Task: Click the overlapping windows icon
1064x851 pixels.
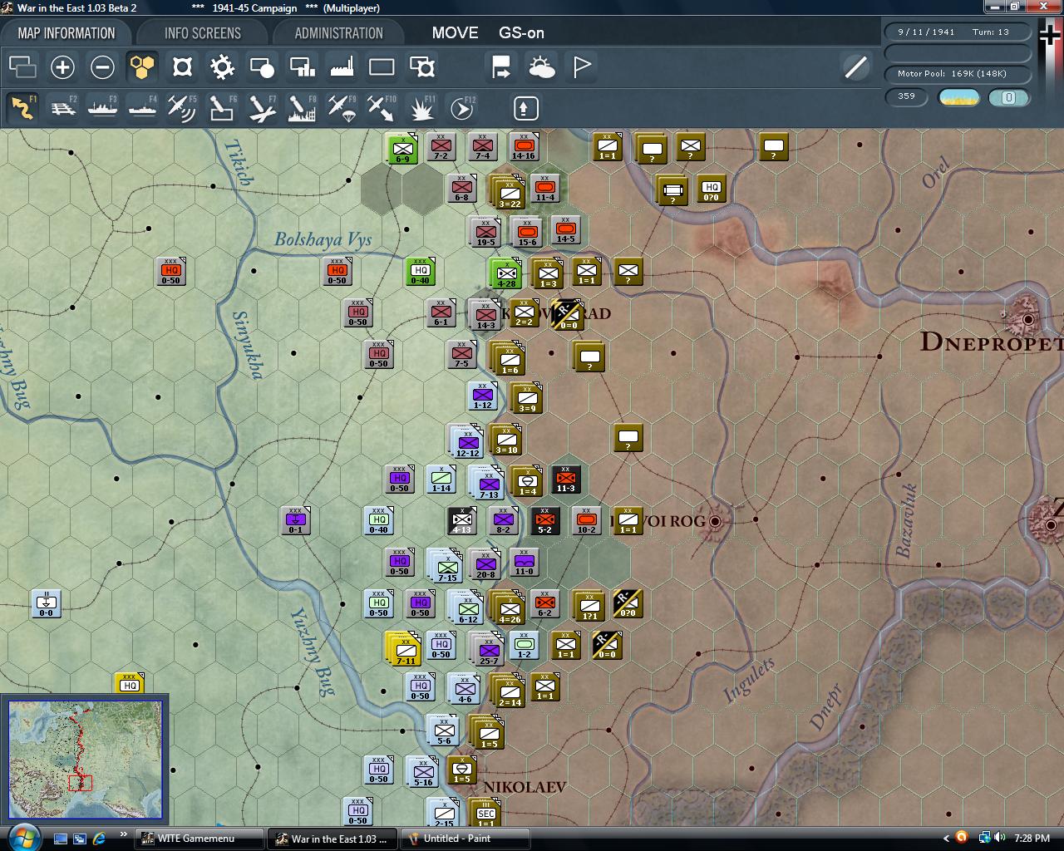Action: [x=22, y=67]
